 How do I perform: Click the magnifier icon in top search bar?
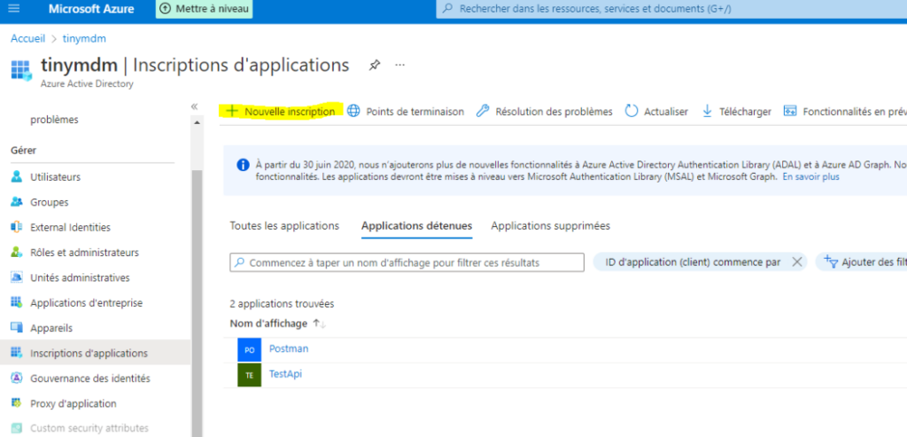[447, 9]
